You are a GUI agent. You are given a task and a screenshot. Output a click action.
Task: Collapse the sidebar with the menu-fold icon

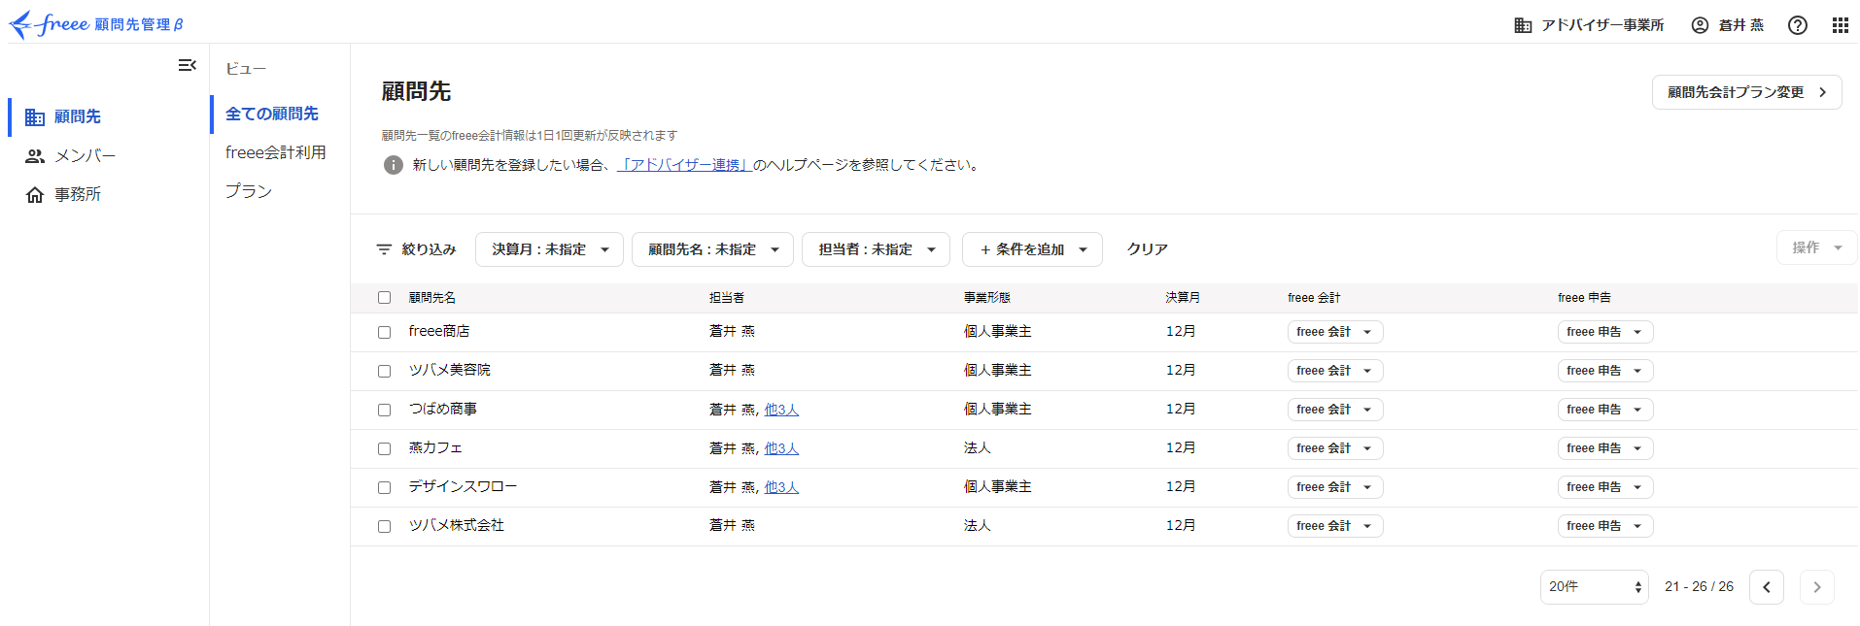coord(188,65)
